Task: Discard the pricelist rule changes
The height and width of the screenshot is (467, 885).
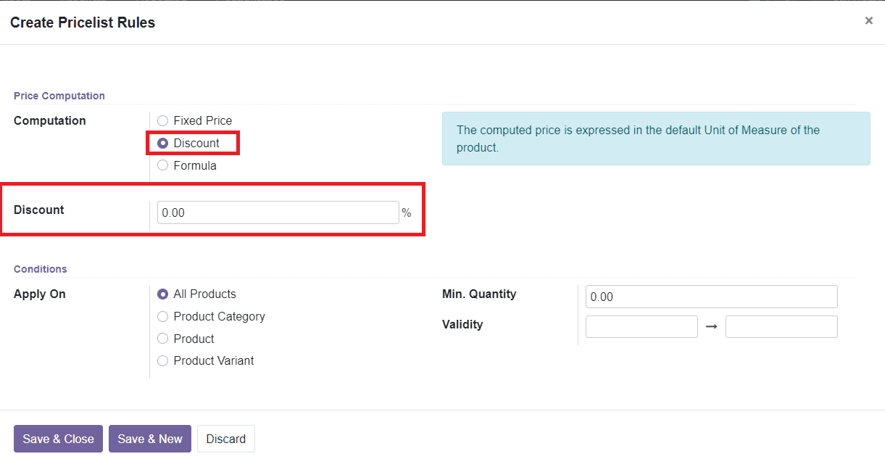Action: (225, 439)
